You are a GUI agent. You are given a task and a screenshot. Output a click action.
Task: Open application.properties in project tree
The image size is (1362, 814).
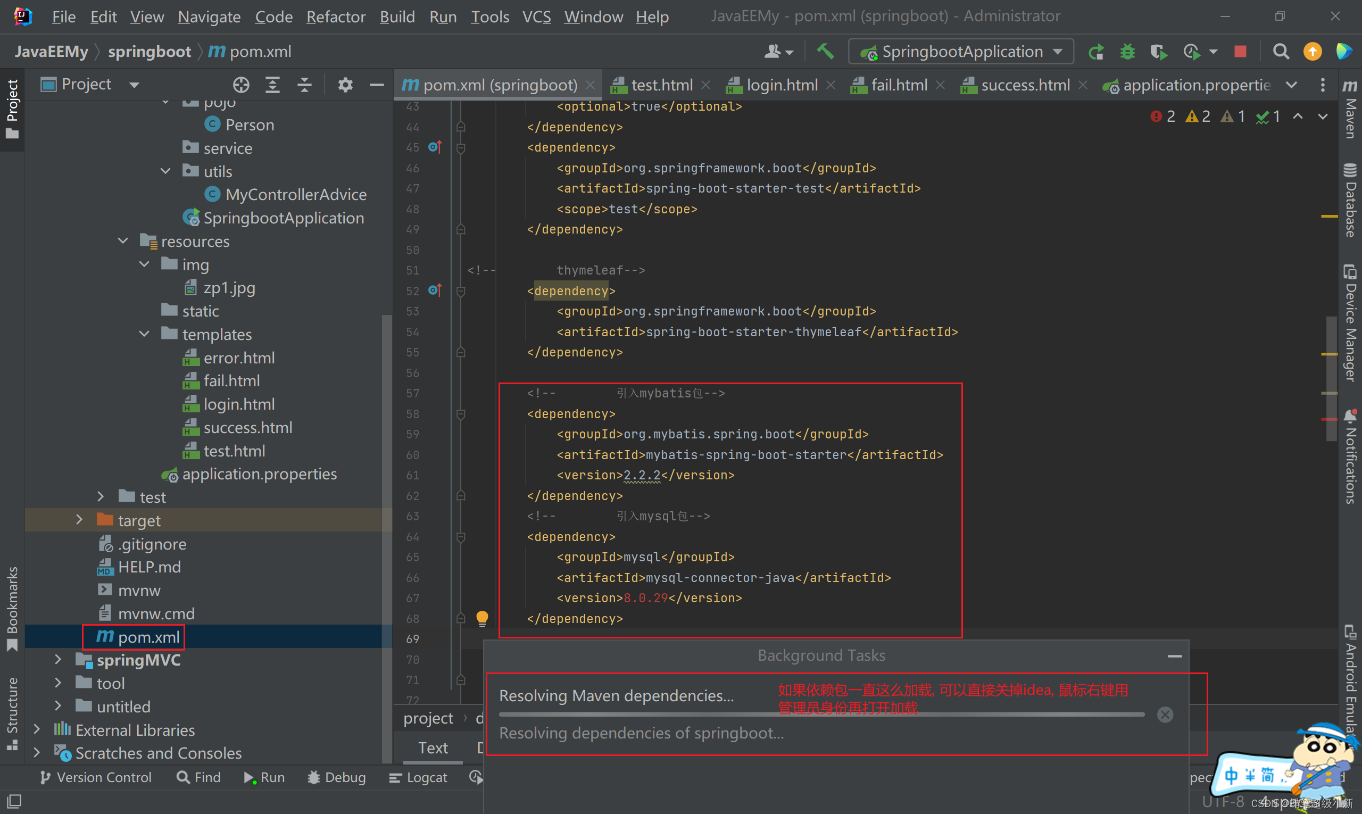pos(259,474)
